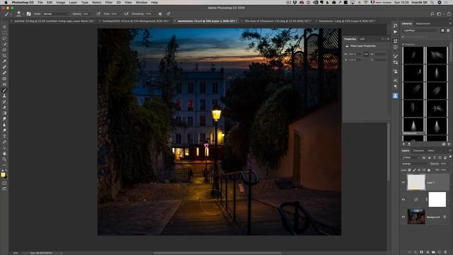Toggle airbrush-style build-up in options bar
This screenshot has height=255, width=453.
126,13
